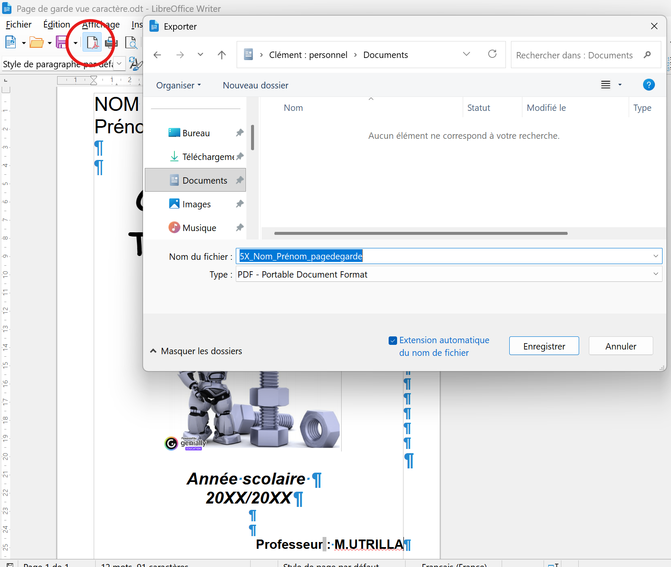Click the Export as PDF toolbar icon

92,42
